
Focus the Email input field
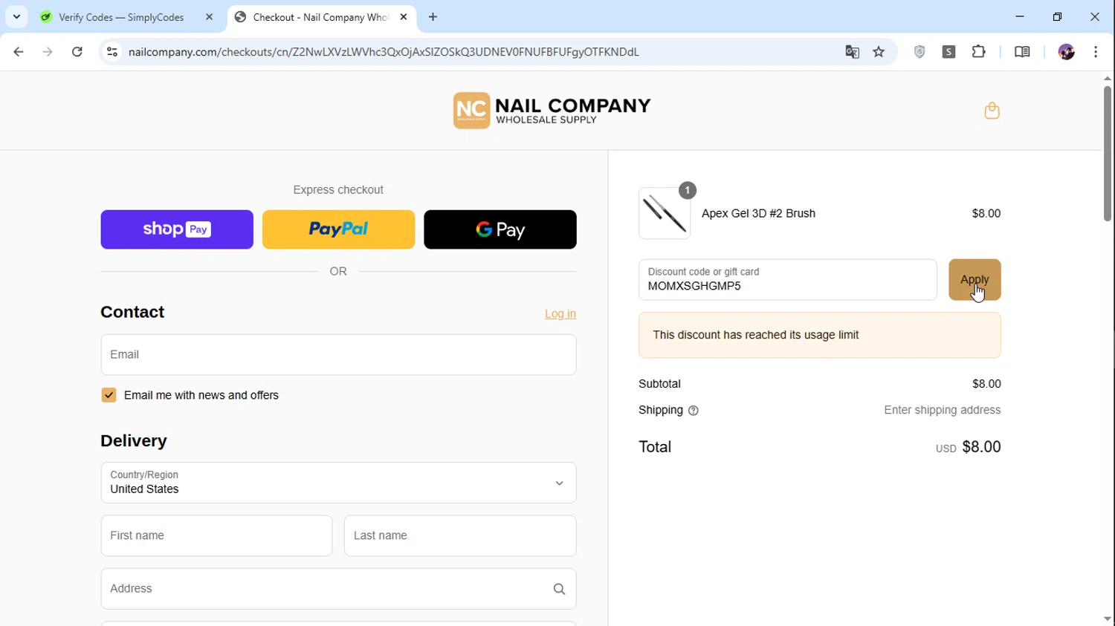tap(338, 355)
